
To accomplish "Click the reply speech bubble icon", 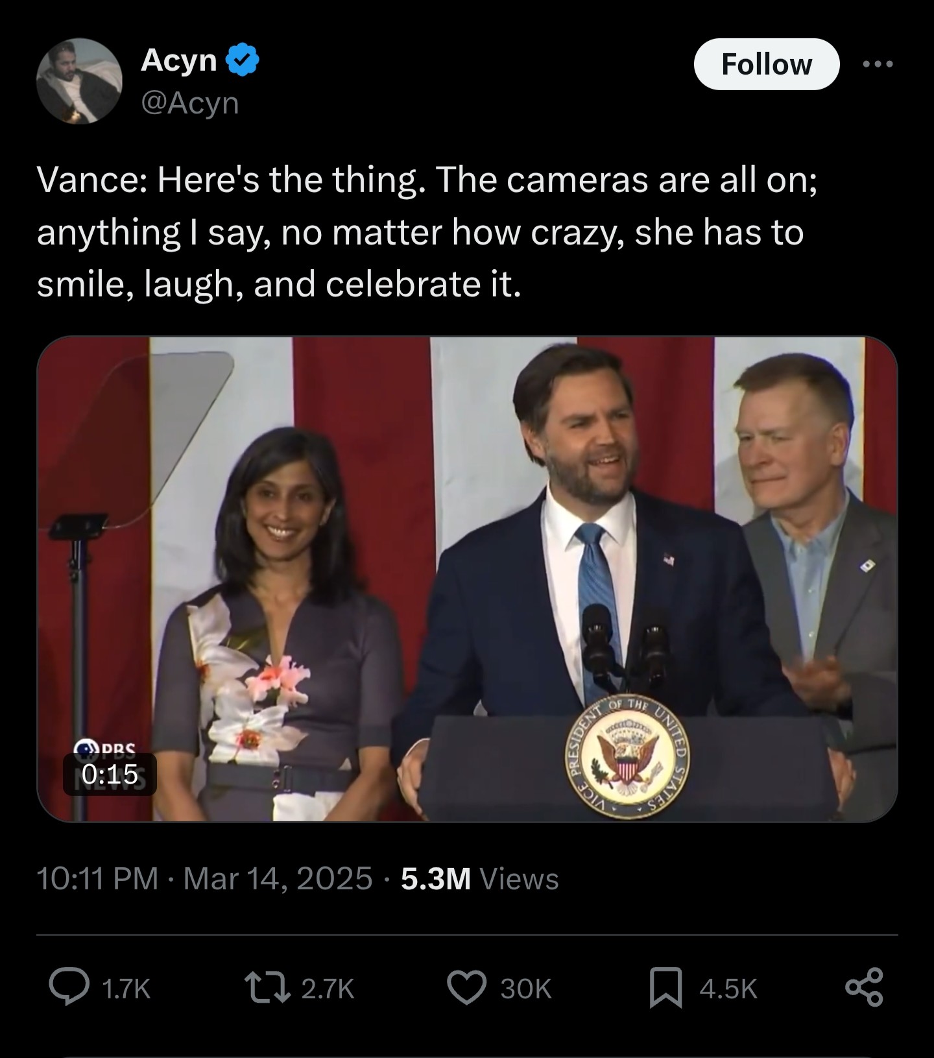I will pos(69,987).
